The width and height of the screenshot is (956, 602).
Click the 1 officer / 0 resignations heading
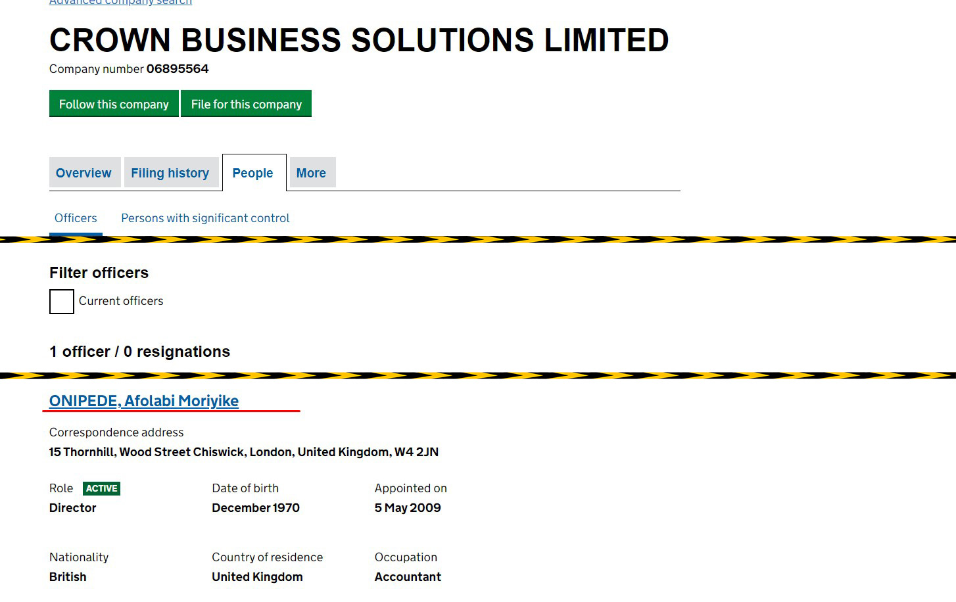click(139, 352)
